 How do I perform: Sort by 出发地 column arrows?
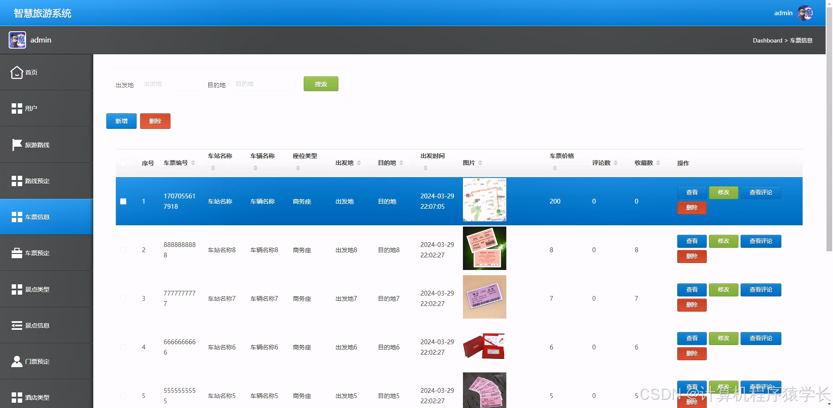click(359, 163)
